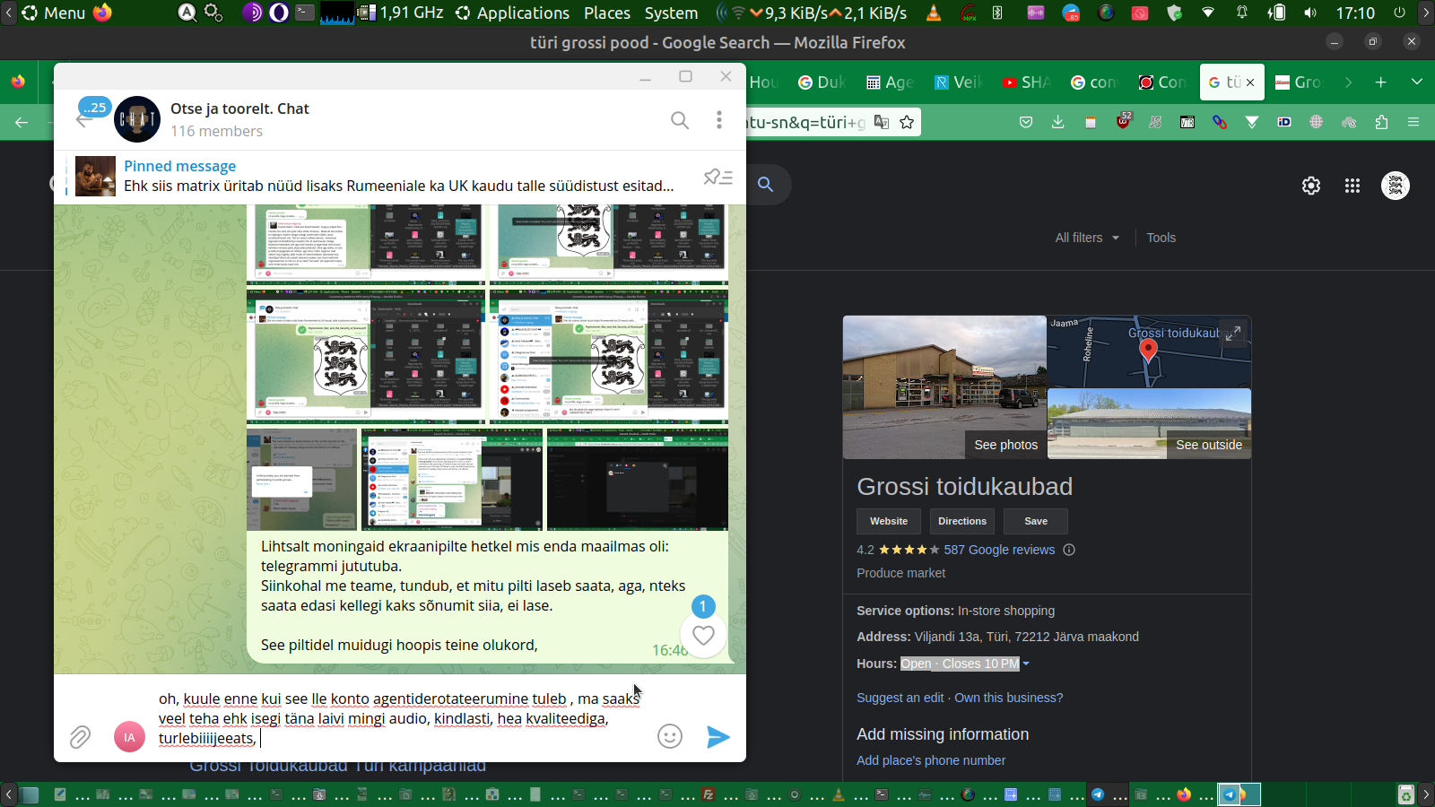The height and width of the screenshot is (807, 1435).
Task: Open the System menu in the top panel
Action: (x=671, y=13)
